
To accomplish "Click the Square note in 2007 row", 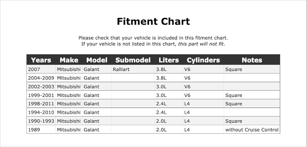I will [x=234, y=70].
